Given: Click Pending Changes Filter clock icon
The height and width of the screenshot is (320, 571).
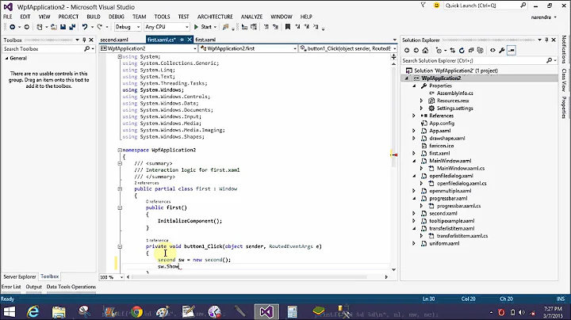Looking at the screenshot, I should [x=439, y=51].
